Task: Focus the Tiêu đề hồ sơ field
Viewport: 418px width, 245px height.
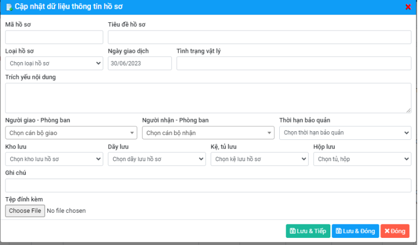Action: click(x=259, y=37)
